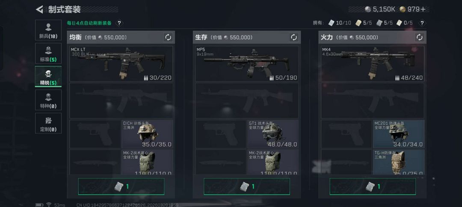This screenshot has width=462, height=207.
Task: Tap the 10/10 owned ticket counter
Action: pyautogui.click(x=340, y=23)
